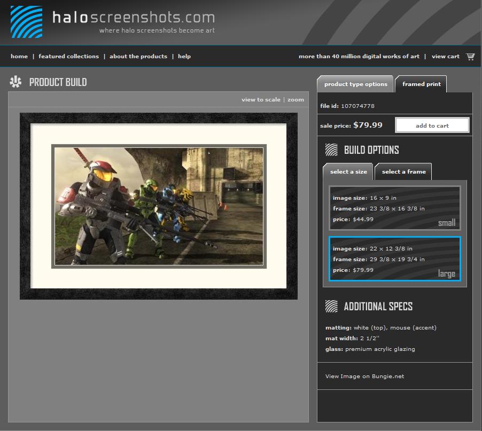Select the framed print tab
Screen dimensions: 482x431
click(x=421, y=84)
